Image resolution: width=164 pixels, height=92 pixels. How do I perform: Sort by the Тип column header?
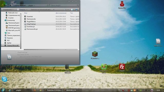click(x=71, y=13)
